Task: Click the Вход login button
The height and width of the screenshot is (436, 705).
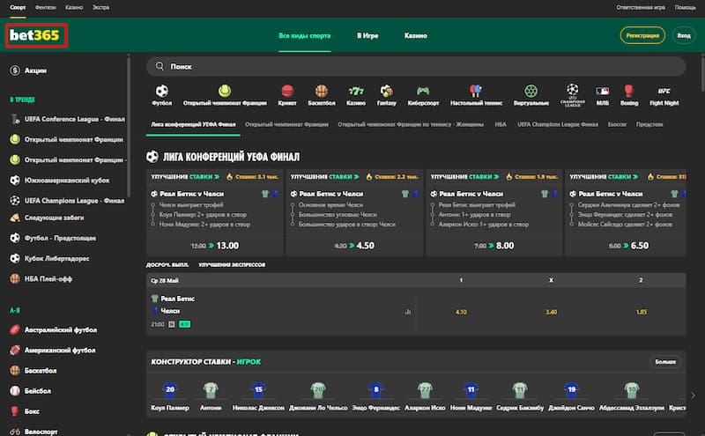Action: [684, 35]
